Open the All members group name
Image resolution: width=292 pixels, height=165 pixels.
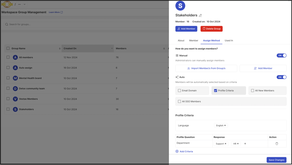(26, 58)
